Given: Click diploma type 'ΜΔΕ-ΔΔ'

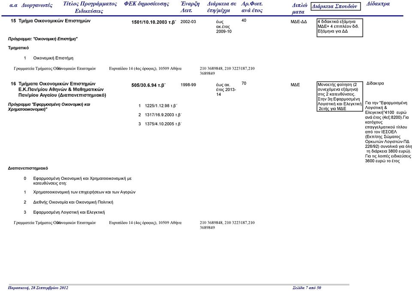Looking at the screenshot, I should pyautogui.click(x=299, y=22).
